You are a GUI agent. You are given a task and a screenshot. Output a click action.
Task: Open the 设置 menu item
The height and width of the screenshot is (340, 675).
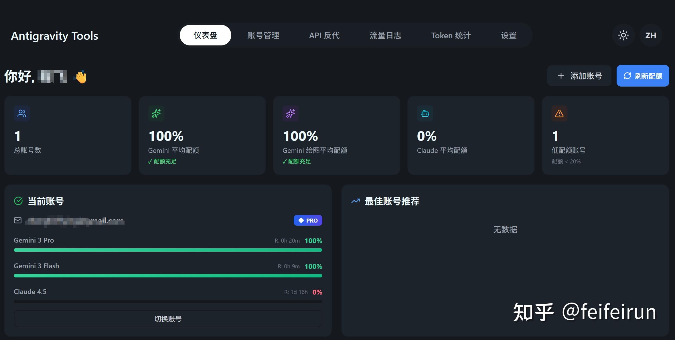(509, 35)
